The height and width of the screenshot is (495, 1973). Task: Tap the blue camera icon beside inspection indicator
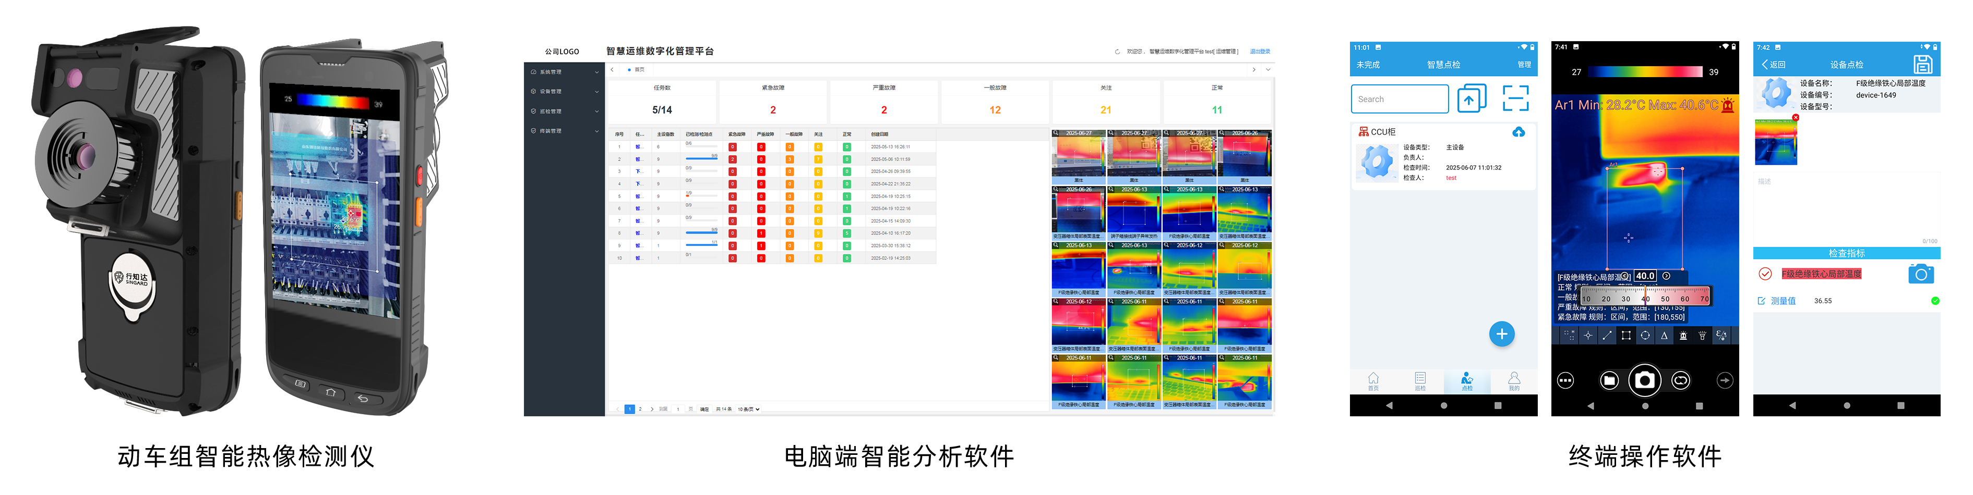pyautogui.click(x=1920, y=274)
